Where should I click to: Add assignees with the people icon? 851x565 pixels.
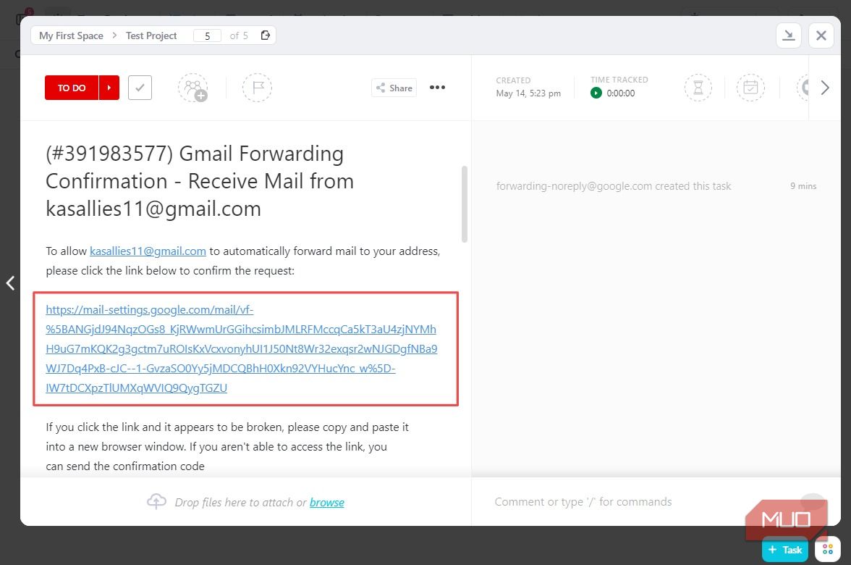click(x=193, y=88)
